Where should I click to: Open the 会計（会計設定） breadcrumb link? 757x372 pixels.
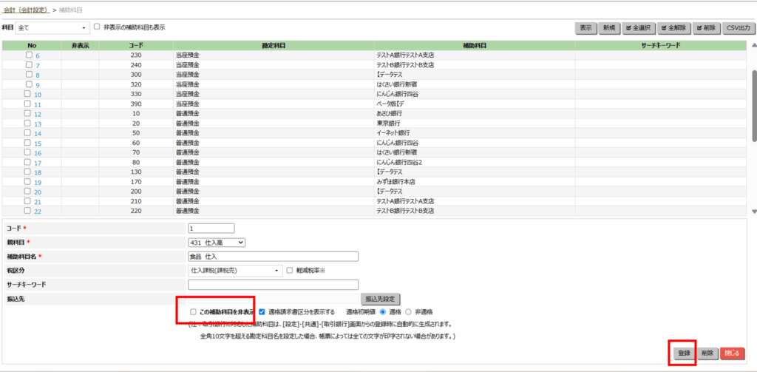[27, 10]
